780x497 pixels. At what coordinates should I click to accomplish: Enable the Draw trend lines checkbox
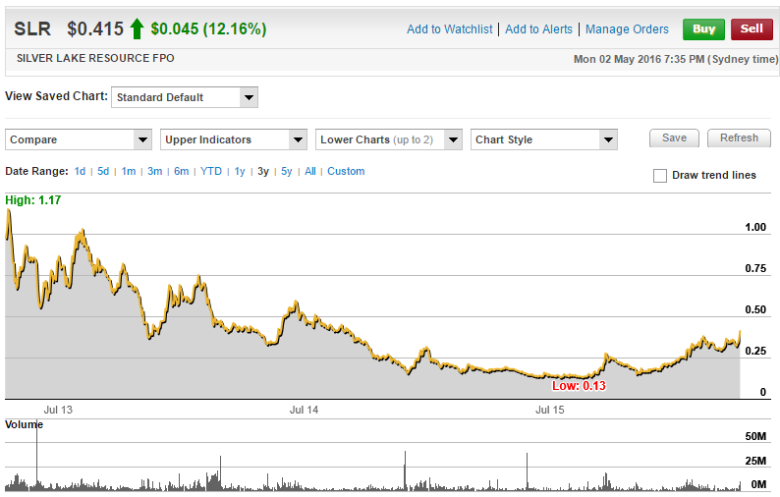coord(660,176)
